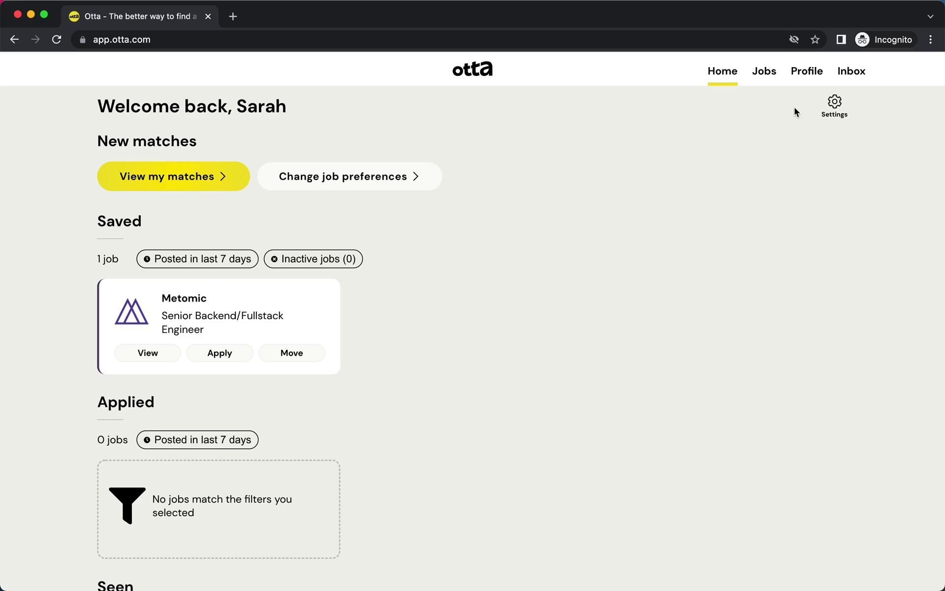Switch to the Jobs tab
The width and height of the screenshot is (945, 591).
pyautogui.click(x=764, y=71)
